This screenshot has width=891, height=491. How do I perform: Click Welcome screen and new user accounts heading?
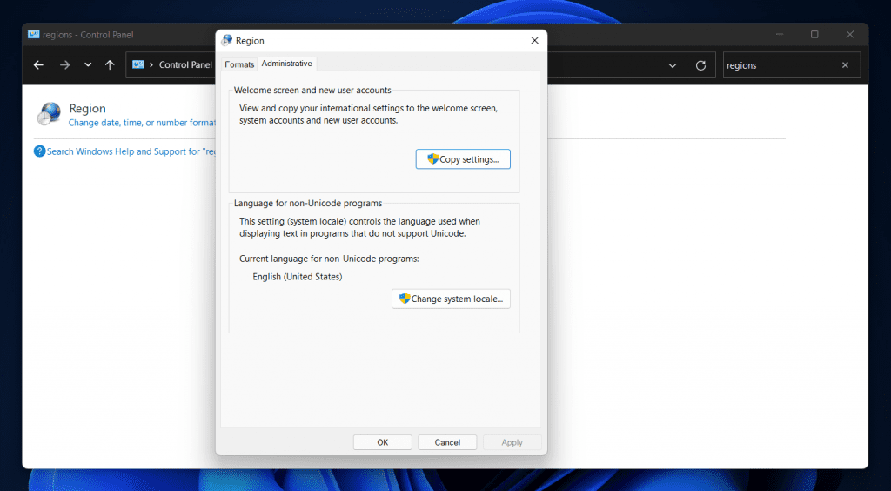coord(312,90)
